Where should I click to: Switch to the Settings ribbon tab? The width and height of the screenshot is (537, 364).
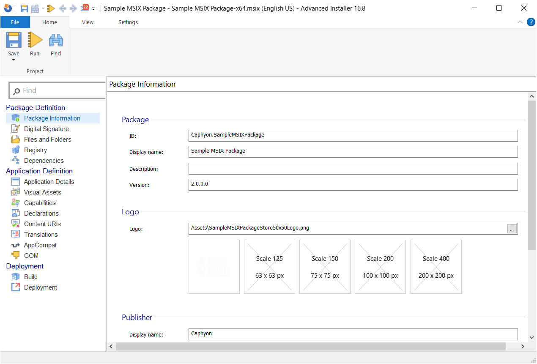point(128,22)
